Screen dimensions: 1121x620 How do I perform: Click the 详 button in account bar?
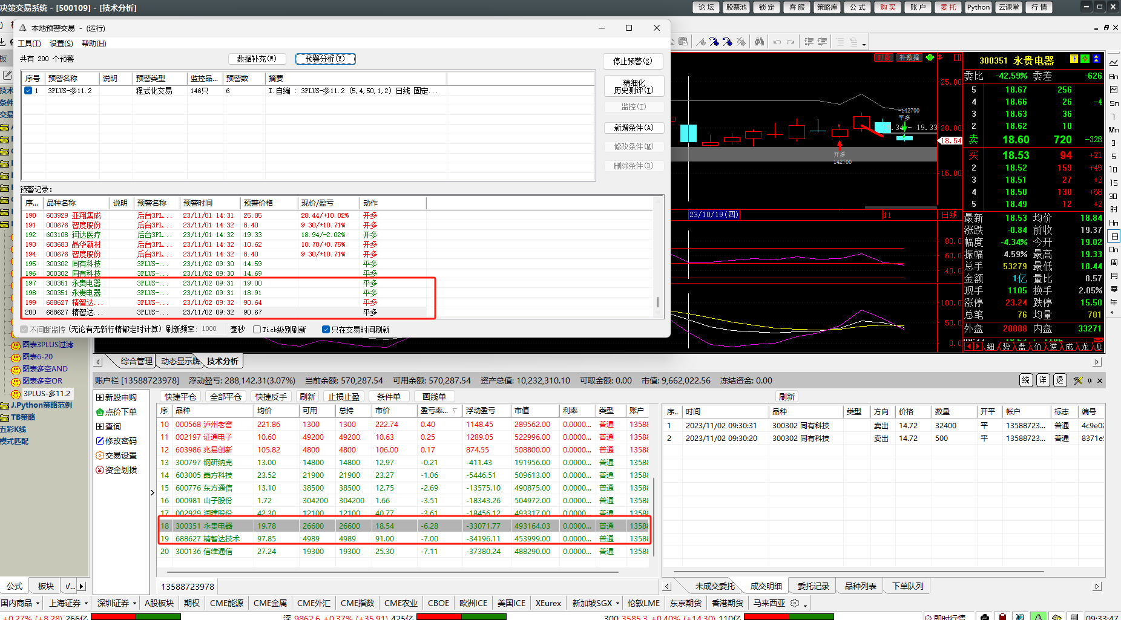[1043, 380]
